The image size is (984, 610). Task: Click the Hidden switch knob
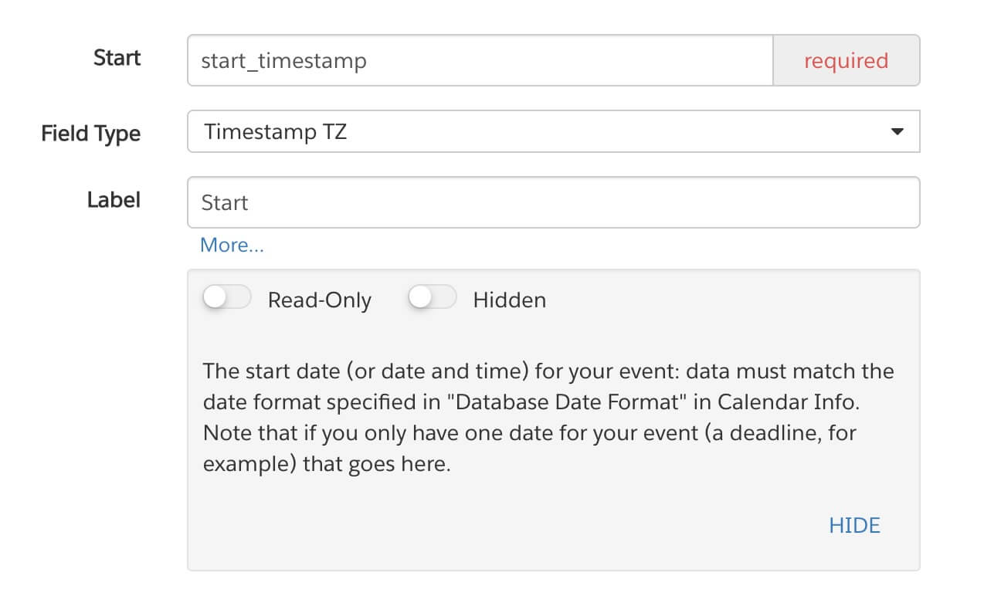(420, 297)
